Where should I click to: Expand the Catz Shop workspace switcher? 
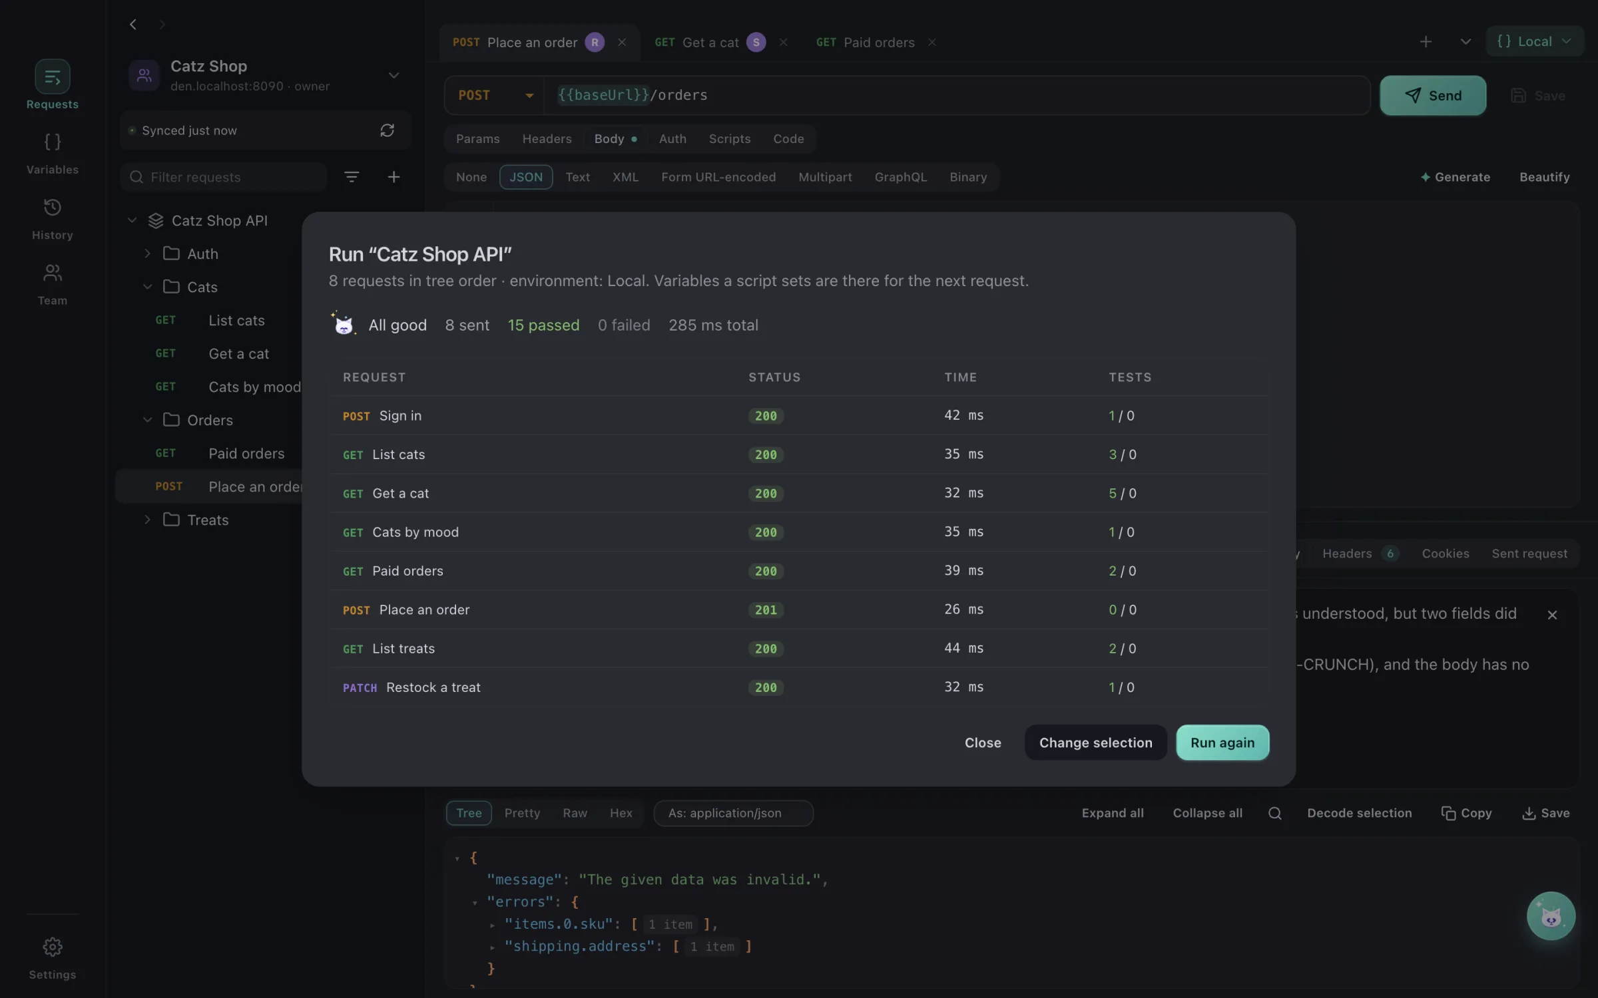pos(394,75)
